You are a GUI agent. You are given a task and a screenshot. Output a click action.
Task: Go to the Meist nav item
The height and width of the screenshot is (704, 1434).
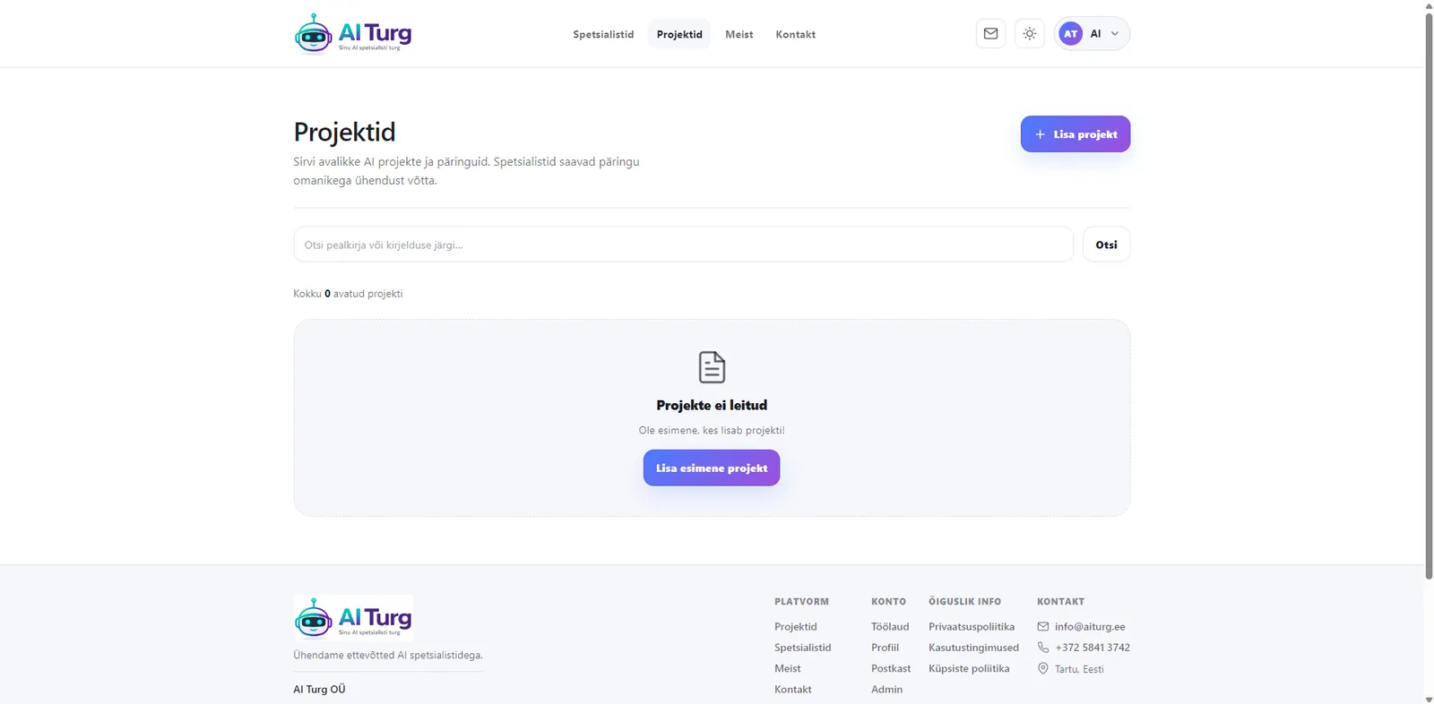(x=739, y=35)
